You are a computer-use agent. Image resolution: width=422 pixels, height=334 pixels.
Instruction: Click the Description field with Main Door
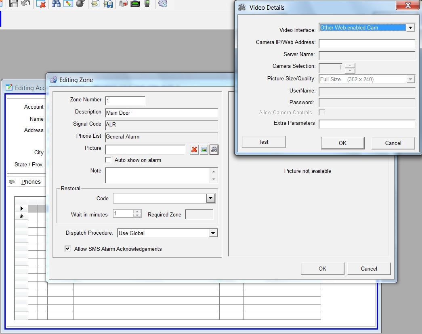pyautogui.click(x=162, y=113)
